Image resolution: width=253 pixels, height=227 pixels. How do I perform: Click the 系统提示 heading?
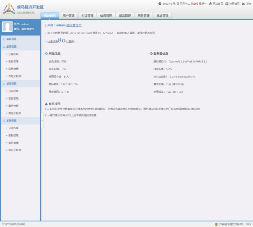(54, 104)
